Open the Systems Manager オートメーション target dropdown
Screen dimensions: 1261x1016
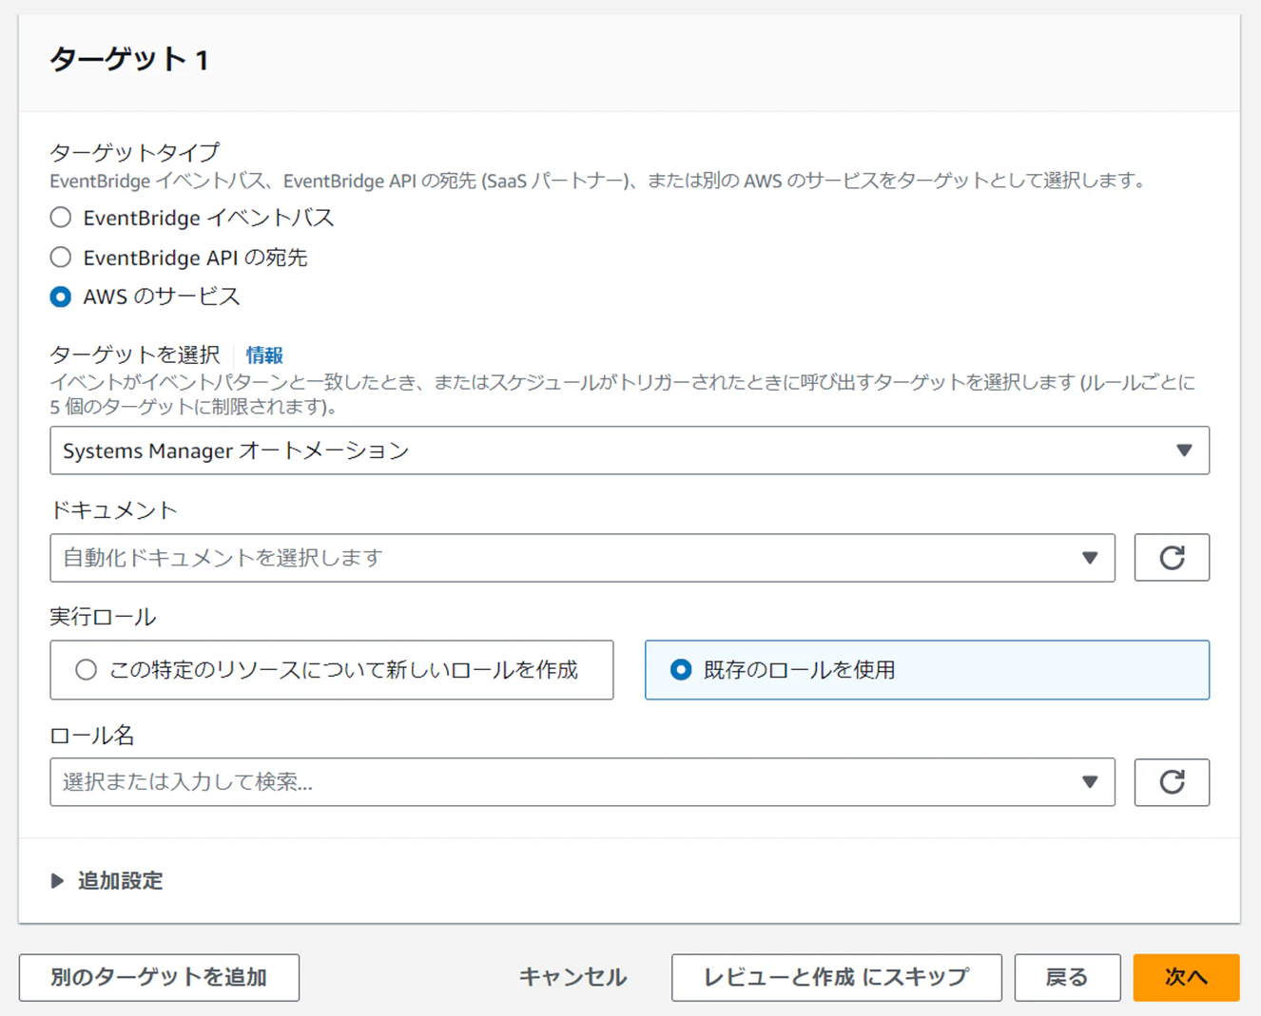click(630, 450)
